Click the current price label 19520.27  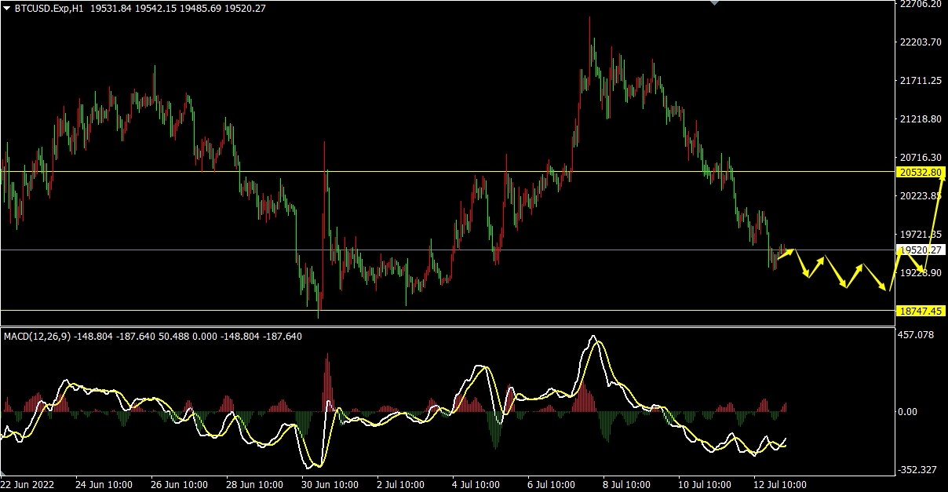click(921, 250)
